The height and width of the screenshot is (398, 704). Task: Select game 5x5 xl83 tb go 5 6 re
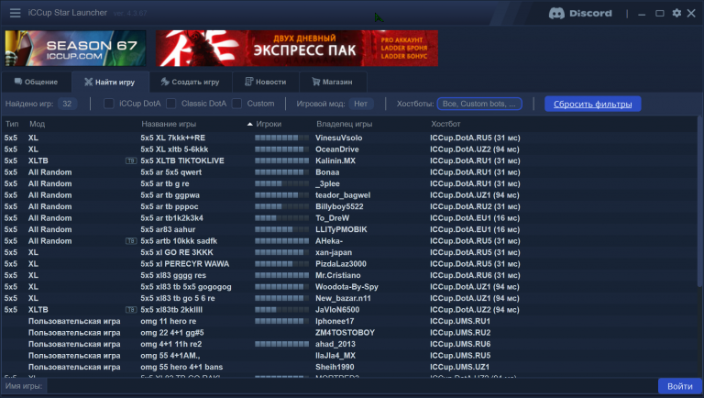tap(350, 298)
